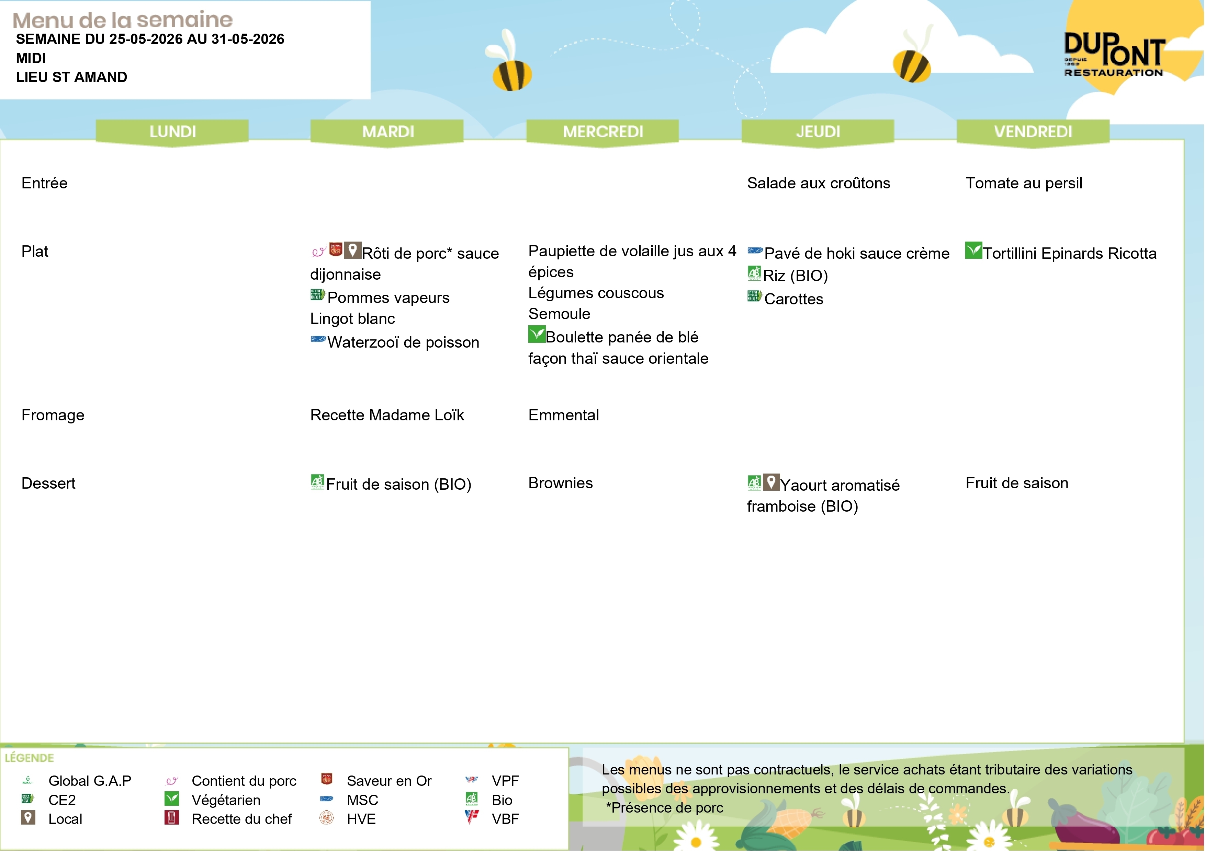Click the Pommes vapeurs text
This screenshot has width=1205, height=851.
388,298
